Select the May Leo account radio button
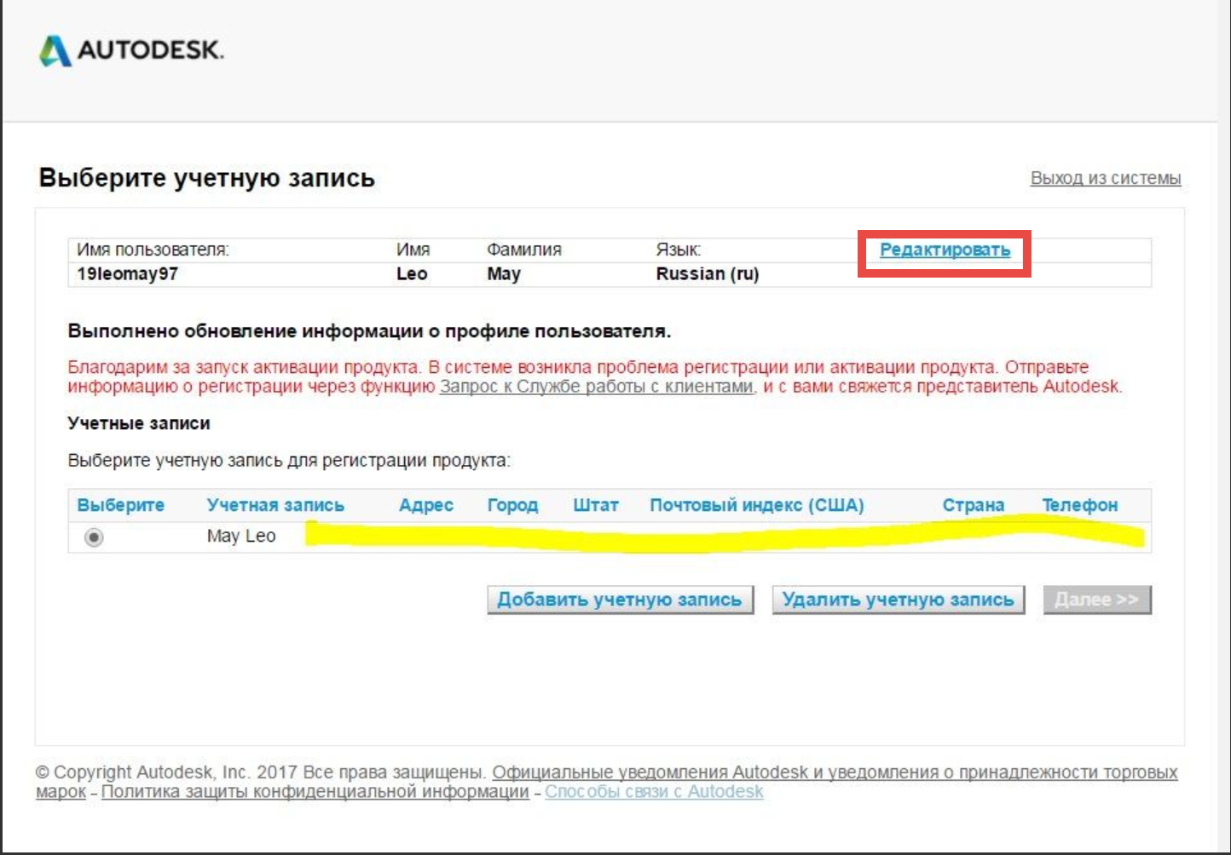The image size is (1231, 855). 94,537
